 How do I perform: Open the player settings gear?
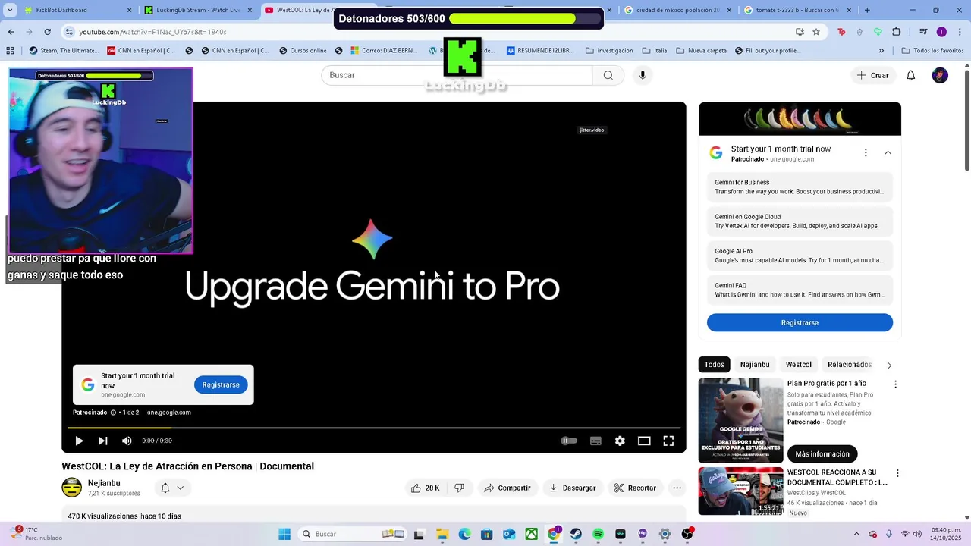point(620,441)
